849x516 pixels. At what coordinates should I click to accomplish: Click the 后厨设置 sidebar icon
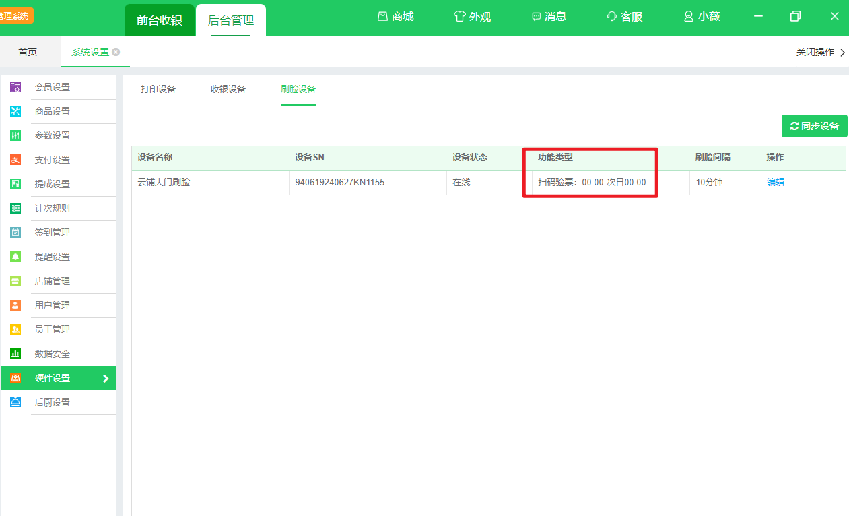click(x=15, y=402)
